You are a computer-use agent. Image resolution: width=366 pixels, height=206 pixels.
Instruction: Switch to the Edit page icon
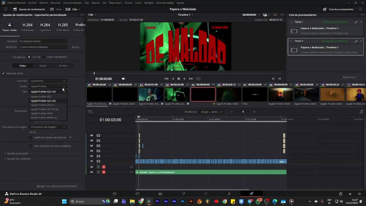pyautogui.click(x=160, y=194)
